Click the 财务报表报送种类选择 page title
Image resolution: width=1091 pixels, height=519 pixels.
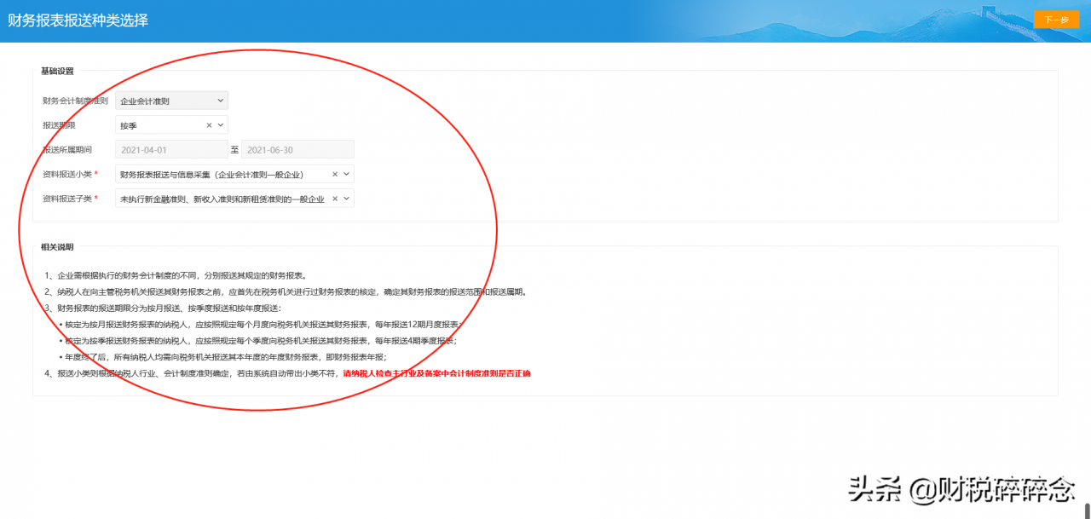pos(78,19)
